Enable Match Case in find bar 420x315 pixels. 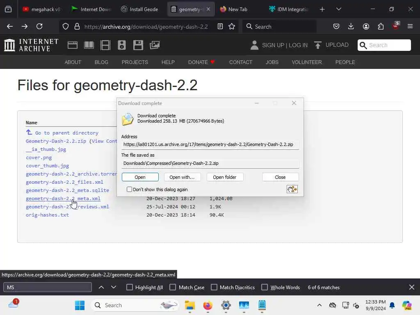pos(173,288)
